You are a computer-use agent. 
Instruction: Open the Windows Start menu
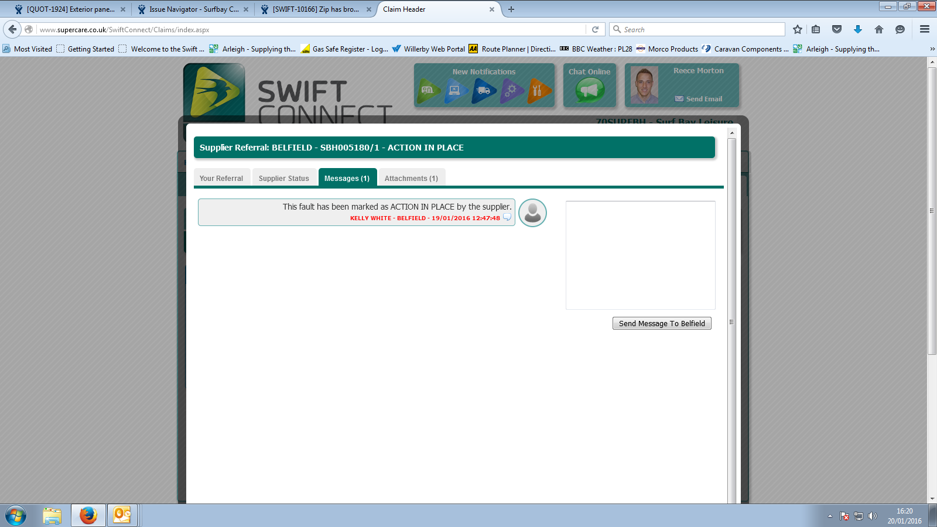pos(16,516)
